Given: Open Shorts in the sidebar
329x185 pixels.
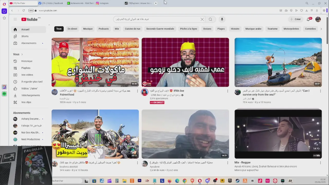Looking at the screenshot, I should click(x=29, y=36).
